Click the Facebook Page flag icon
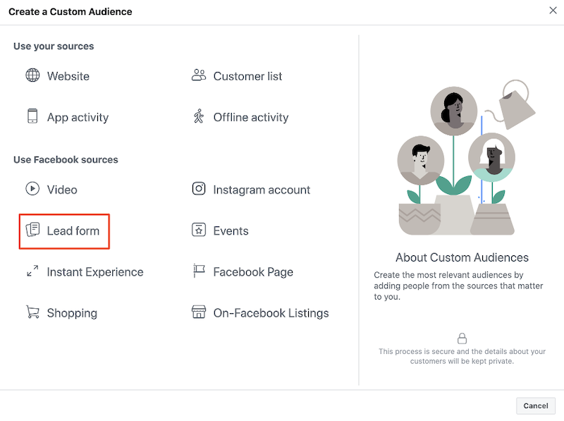564x421 pixels. click(200, 271)
